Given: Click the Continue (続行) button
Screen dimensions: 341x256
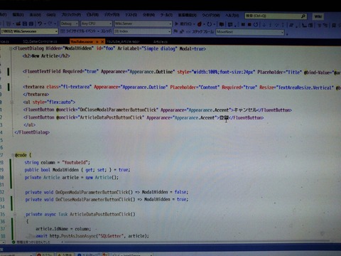Looking at the screenshot, I should (x=183, y=24).
